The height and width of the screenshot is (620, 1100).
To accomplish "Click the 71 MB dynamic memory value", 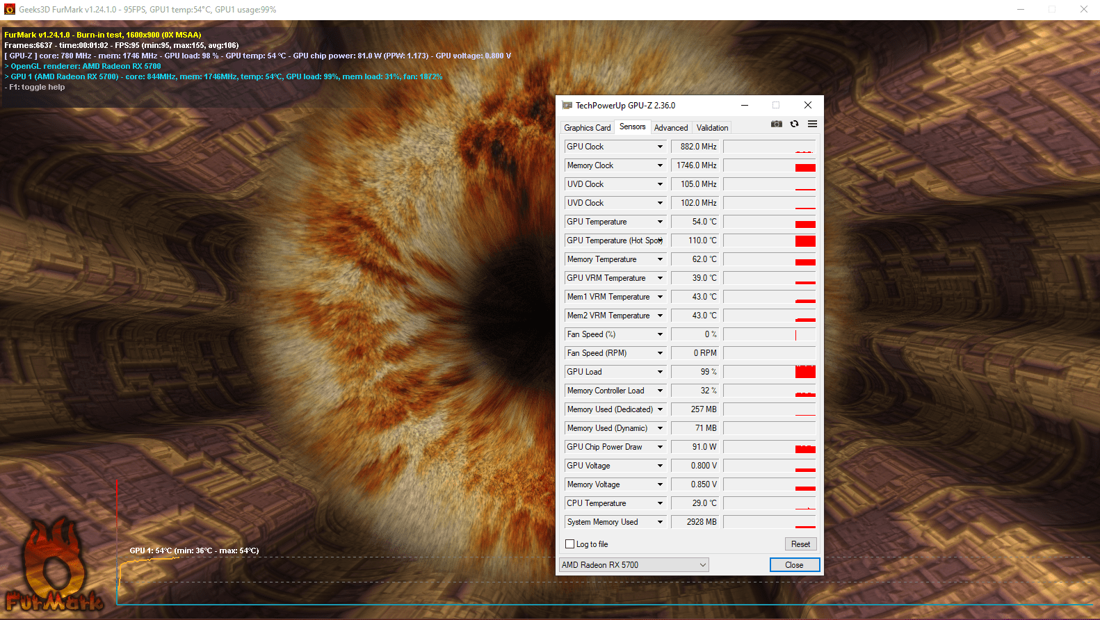I will tap(695, 428).
